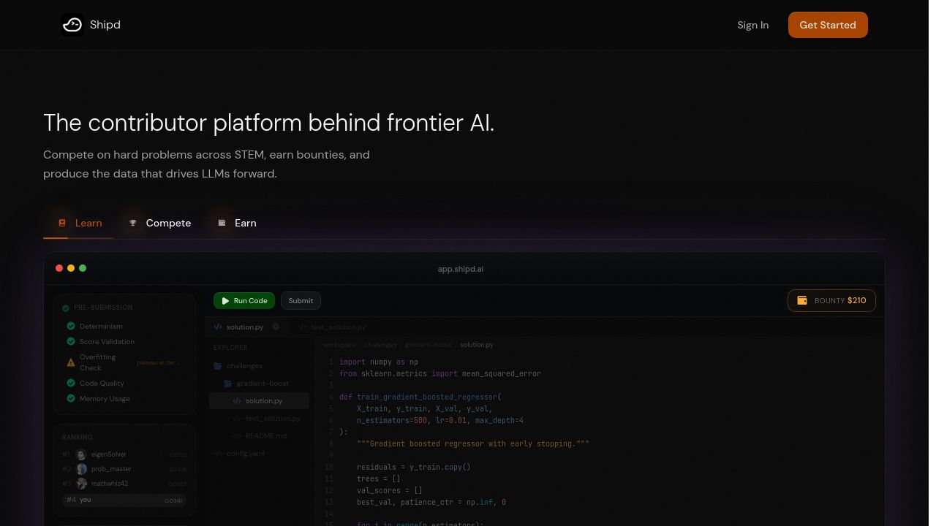Click the 'plateau at iter' warning note
This screenshot has width=936, height=526.
coord(158,362)
